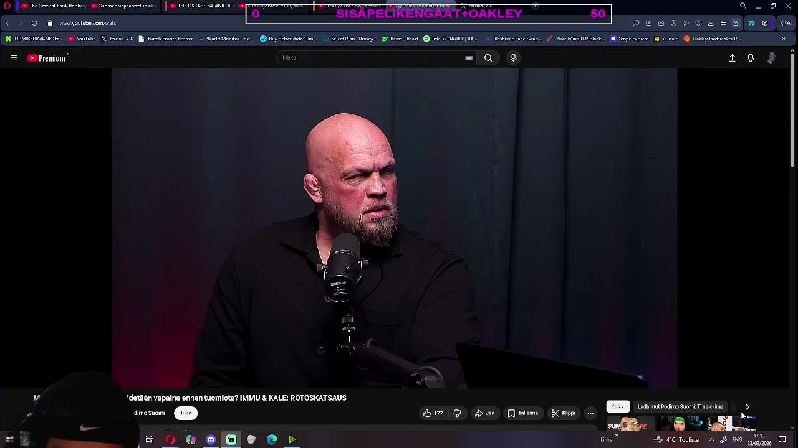
Task: Switch to Suomen vapaaottelun tab
Action: tap(122, 6)
